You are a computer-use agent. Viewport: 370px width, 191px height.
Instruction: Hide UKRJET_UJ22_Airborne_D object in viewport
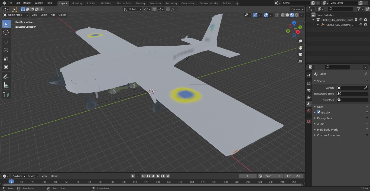pos(361,25)
